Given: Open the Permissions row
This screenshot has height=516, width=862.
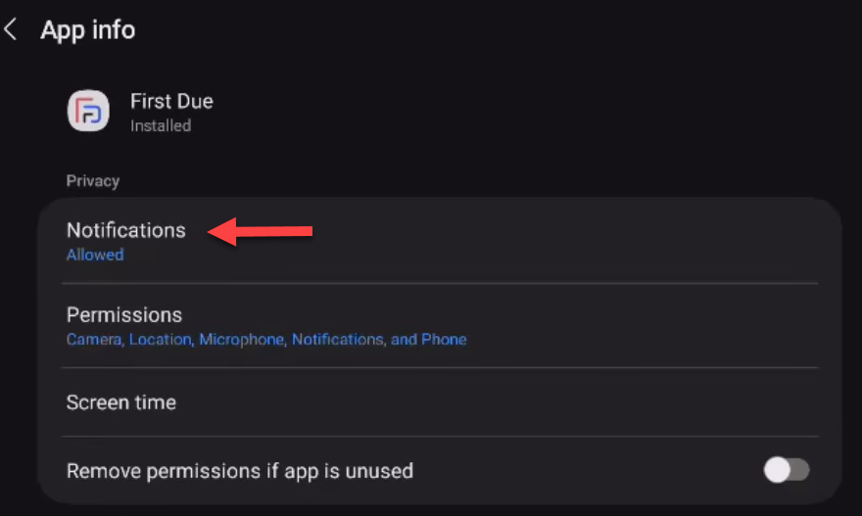Looking at the screenshot, I should click(440, 325).
